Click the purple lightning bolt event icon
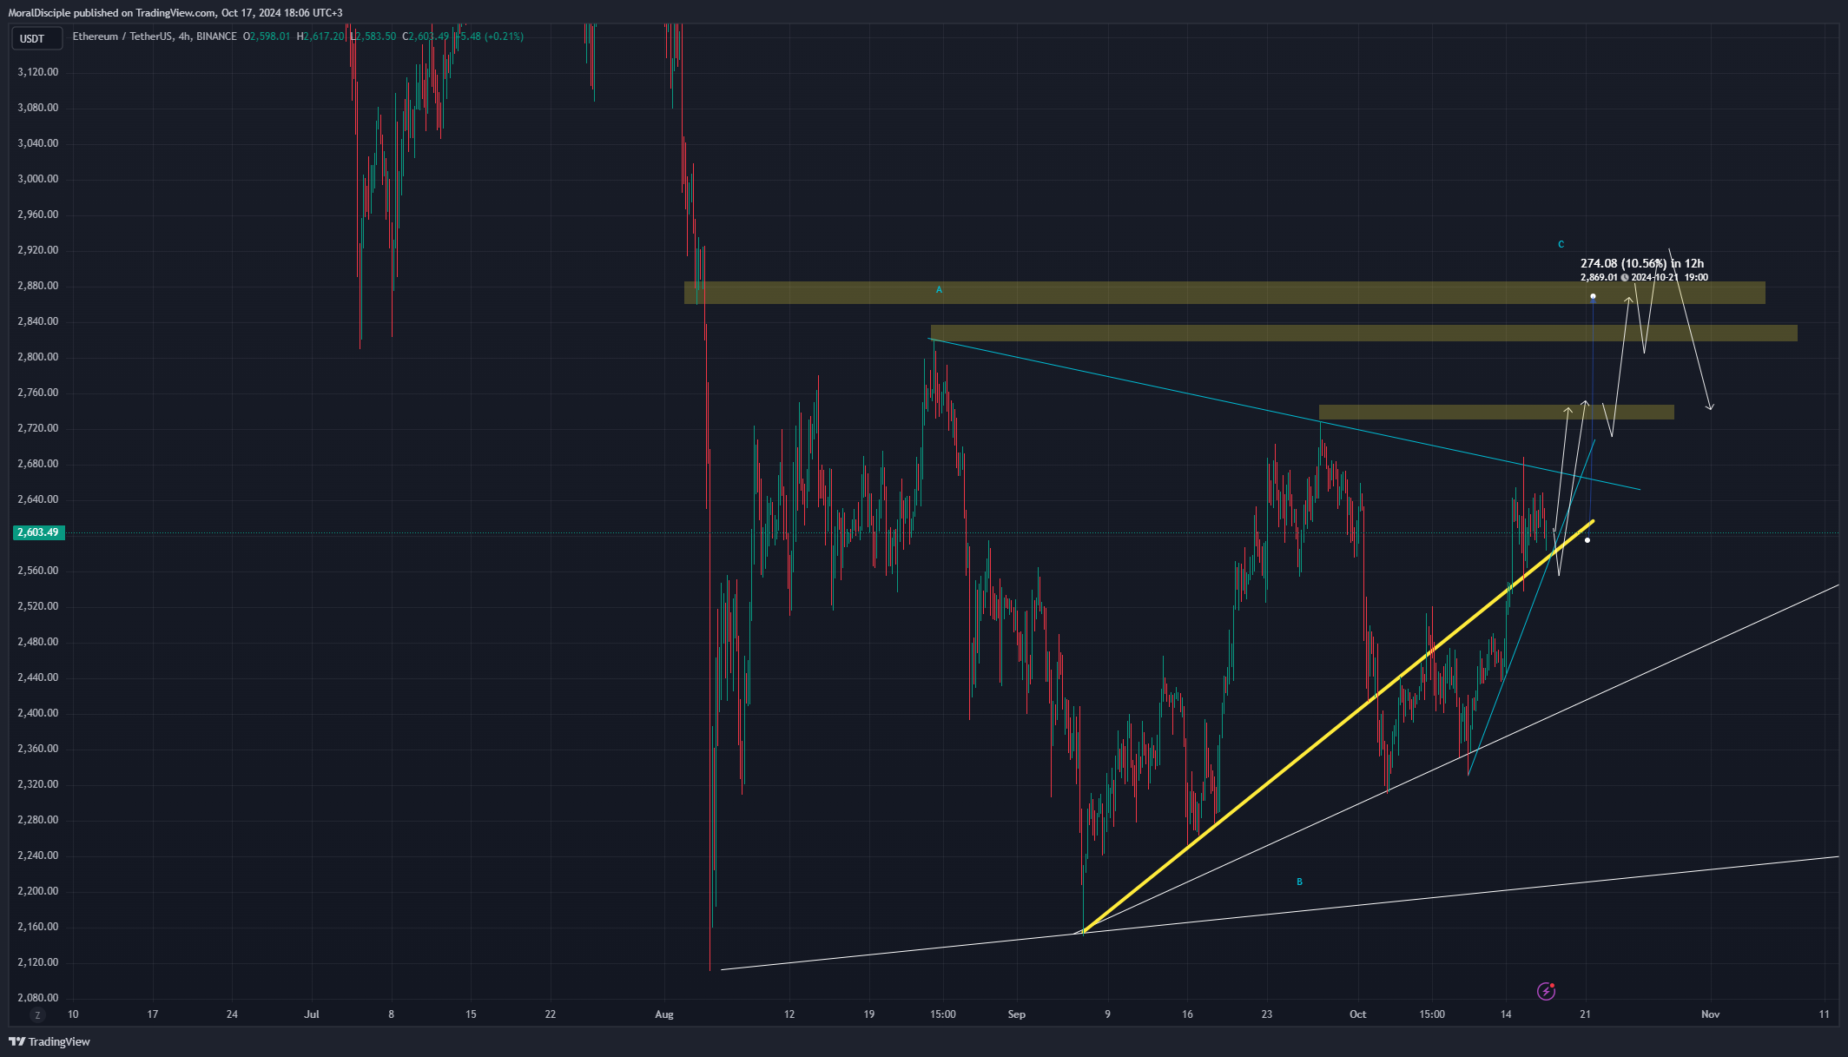This screenshot has height=1057, width=1848. tap(1546, 991)
